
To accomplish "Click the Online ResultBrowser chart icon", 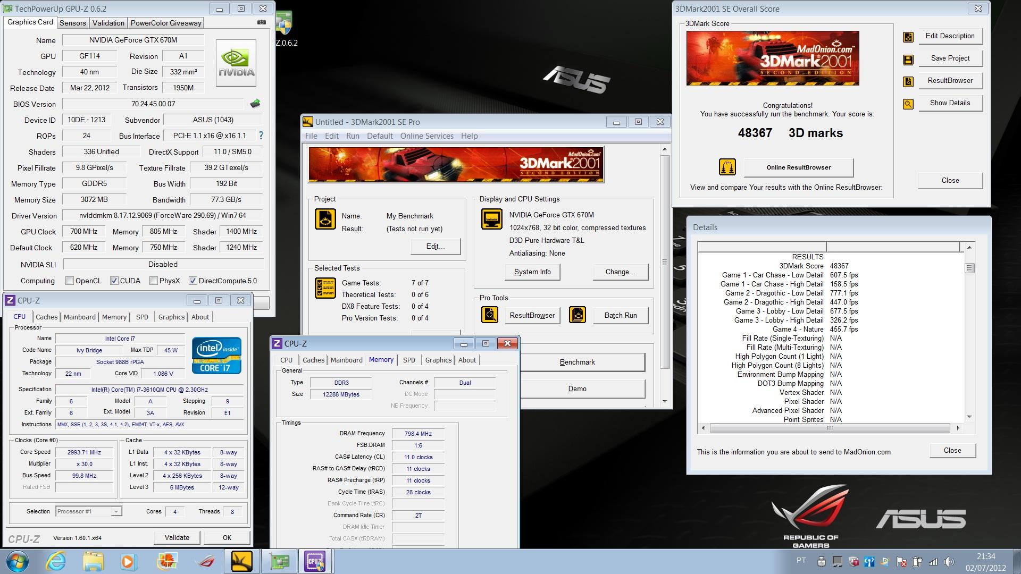I will tap(727, 167).
